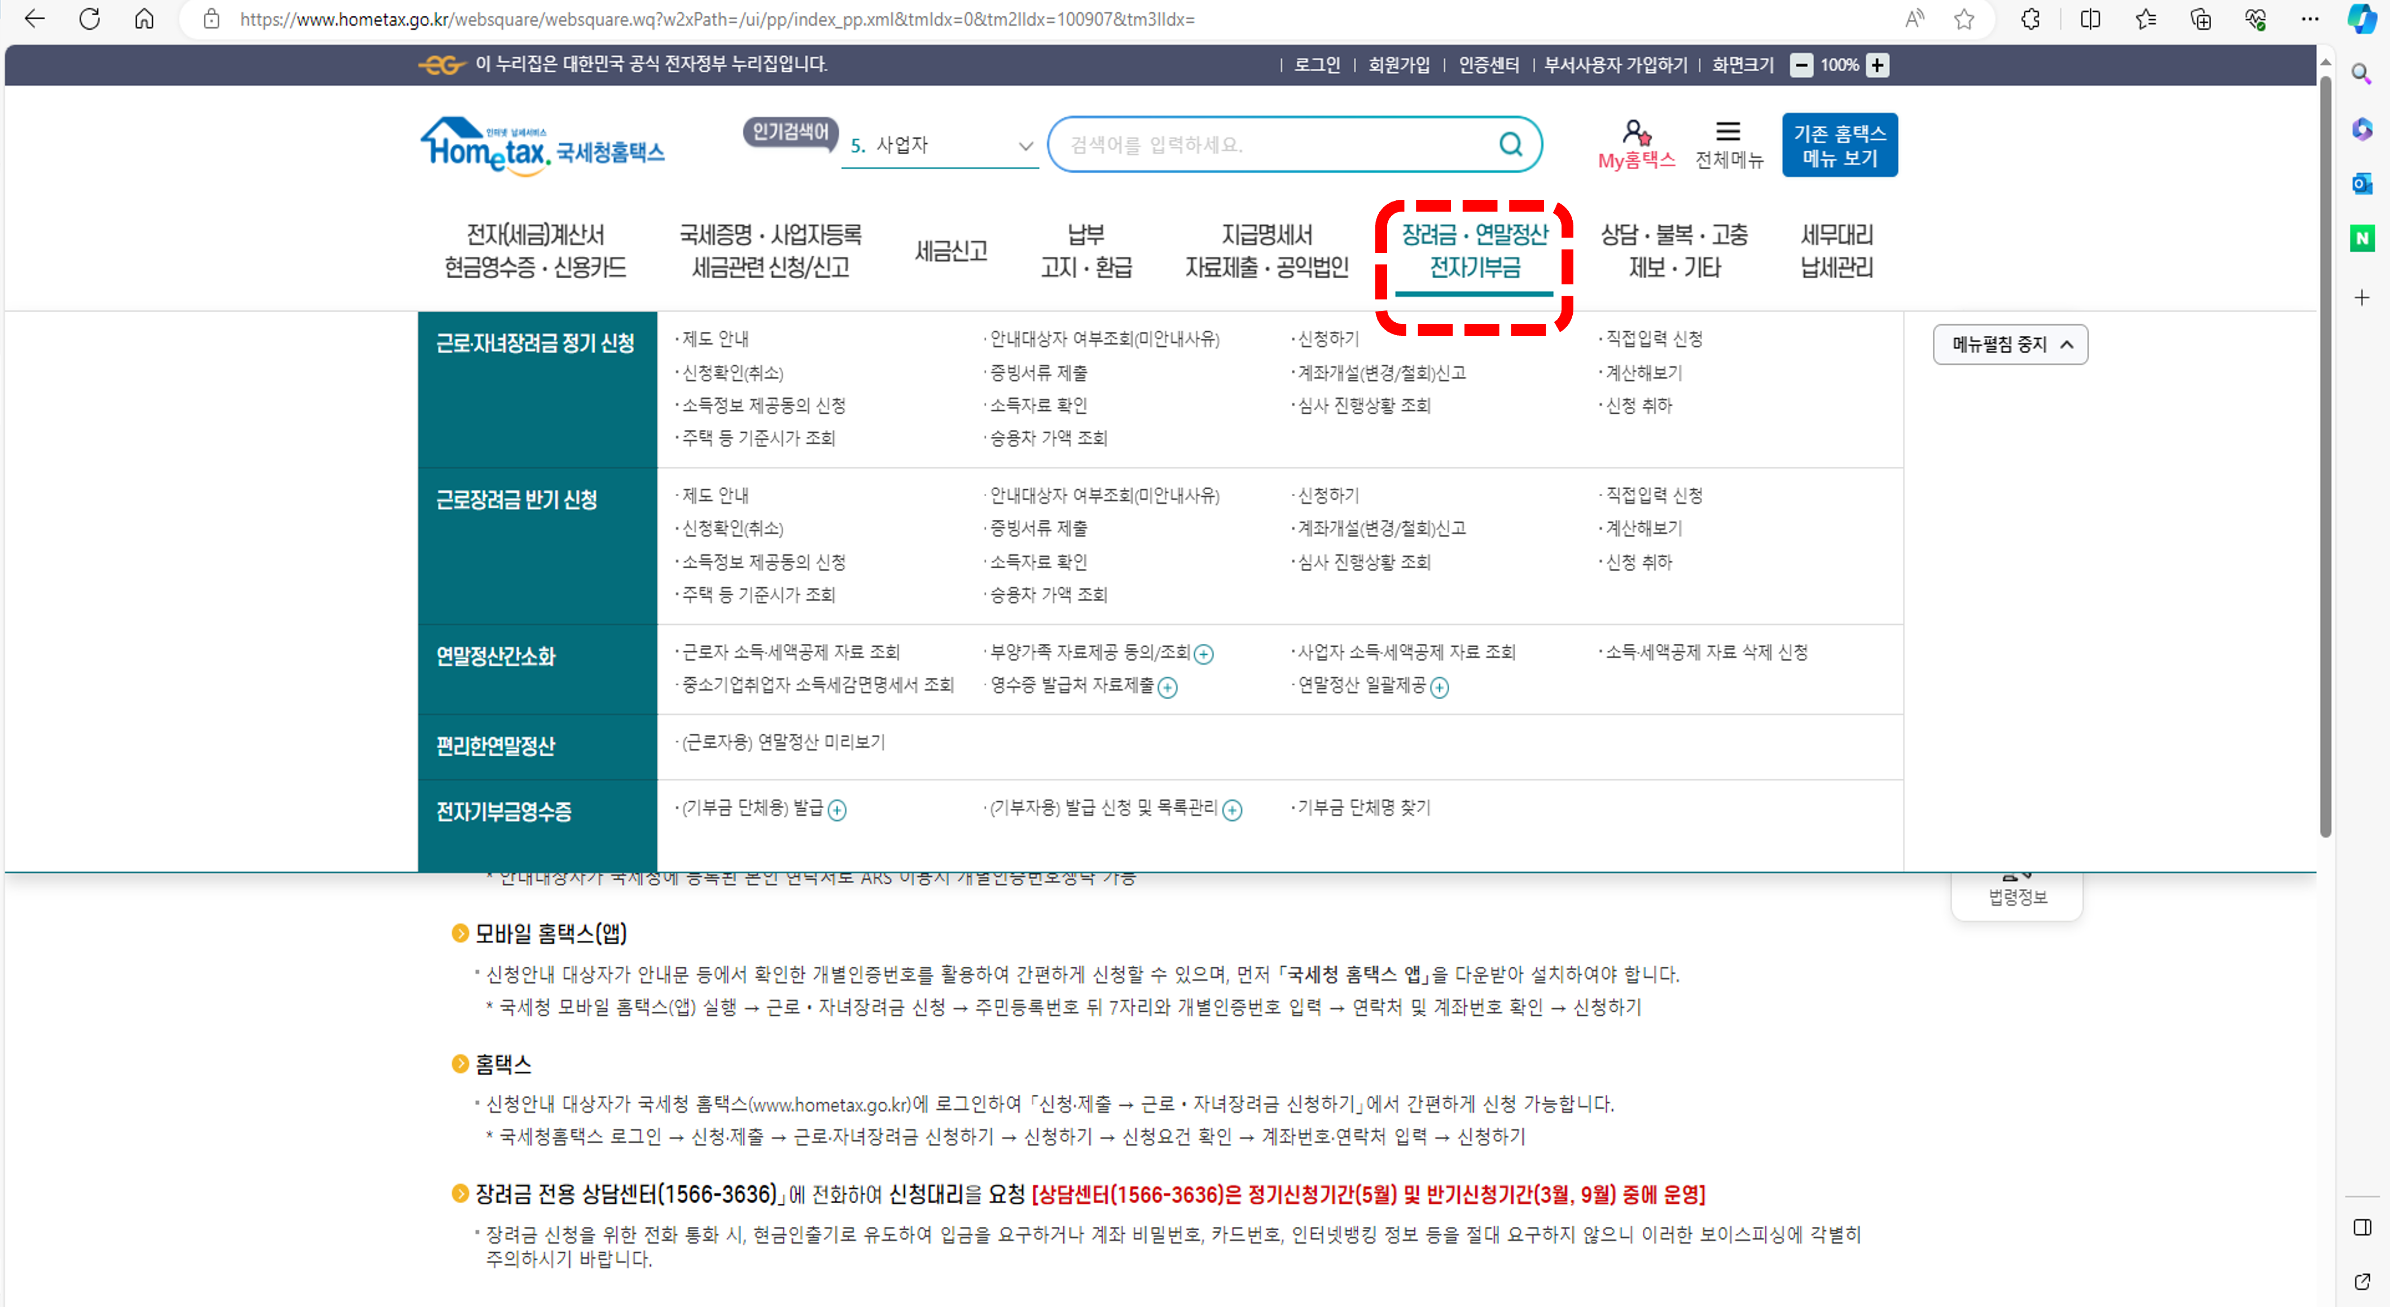Open 근로자 소득·세액공제 자료 조회 link
Screen dimensions: 2390x1307
coord(791,652)
